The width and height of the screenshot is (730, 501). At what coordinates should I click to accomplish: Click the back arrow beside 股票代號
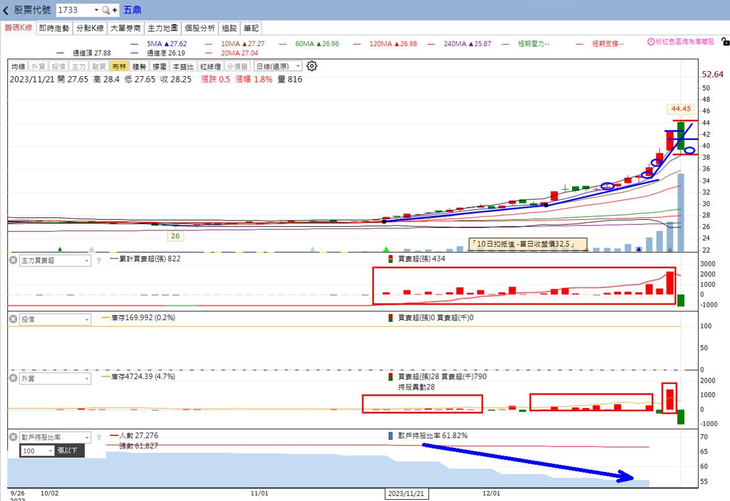coord(6,11)
